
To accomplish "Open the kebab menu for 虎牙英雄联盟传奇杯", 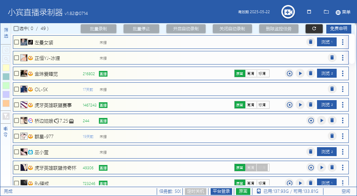I will click(343, 167).
